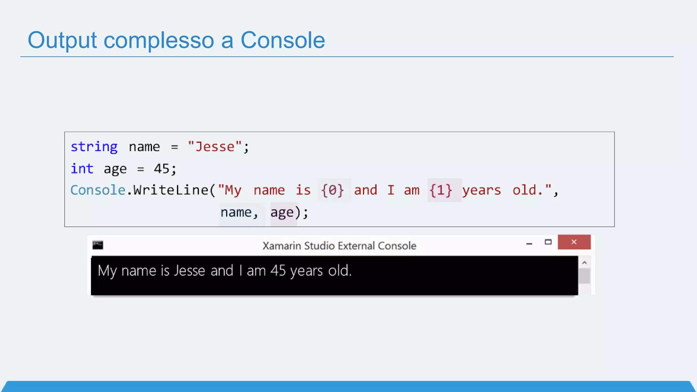Click the 'Console' class name in code
This screenshot has height=392, width=697.
click(98, 190)
